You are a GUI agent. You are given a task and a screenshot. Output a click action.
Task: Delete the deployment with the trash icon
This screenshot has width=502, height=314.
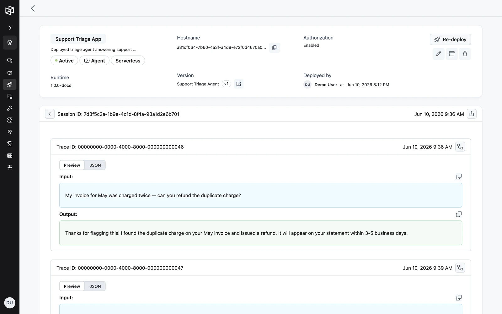(x=465, y=54)
